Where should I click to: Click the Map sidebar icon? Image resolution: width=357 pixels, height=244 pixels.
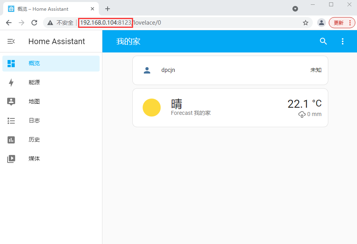[11, 102]
